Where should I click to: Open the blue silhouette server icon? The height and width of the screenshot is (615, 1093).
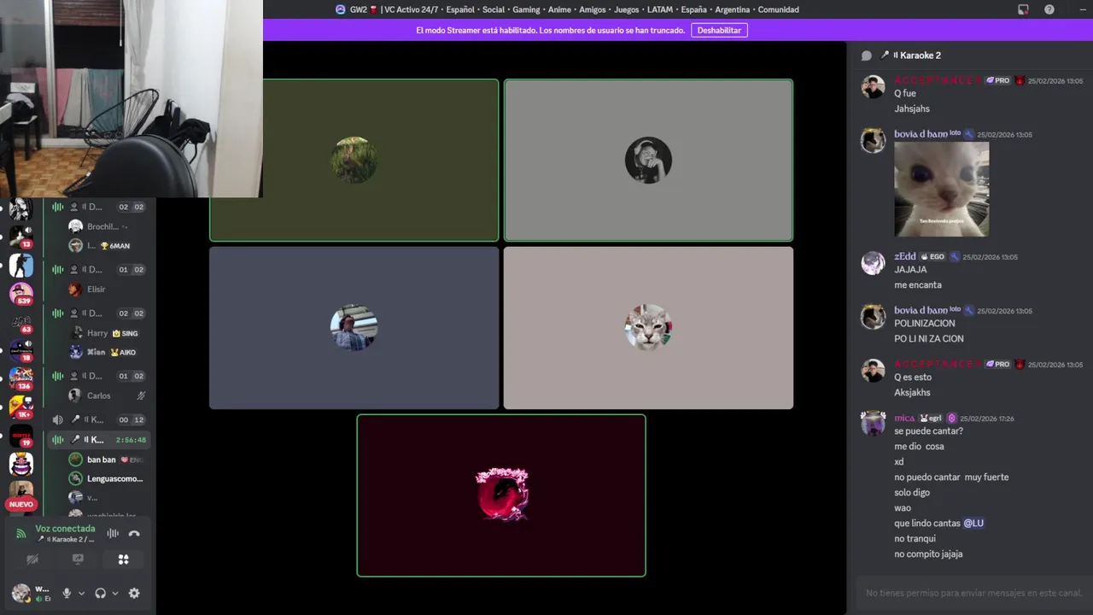[21, 266]
